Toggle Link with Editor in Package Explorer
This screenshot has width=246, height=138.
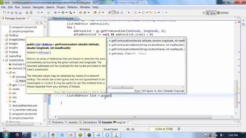pos(41,23)
